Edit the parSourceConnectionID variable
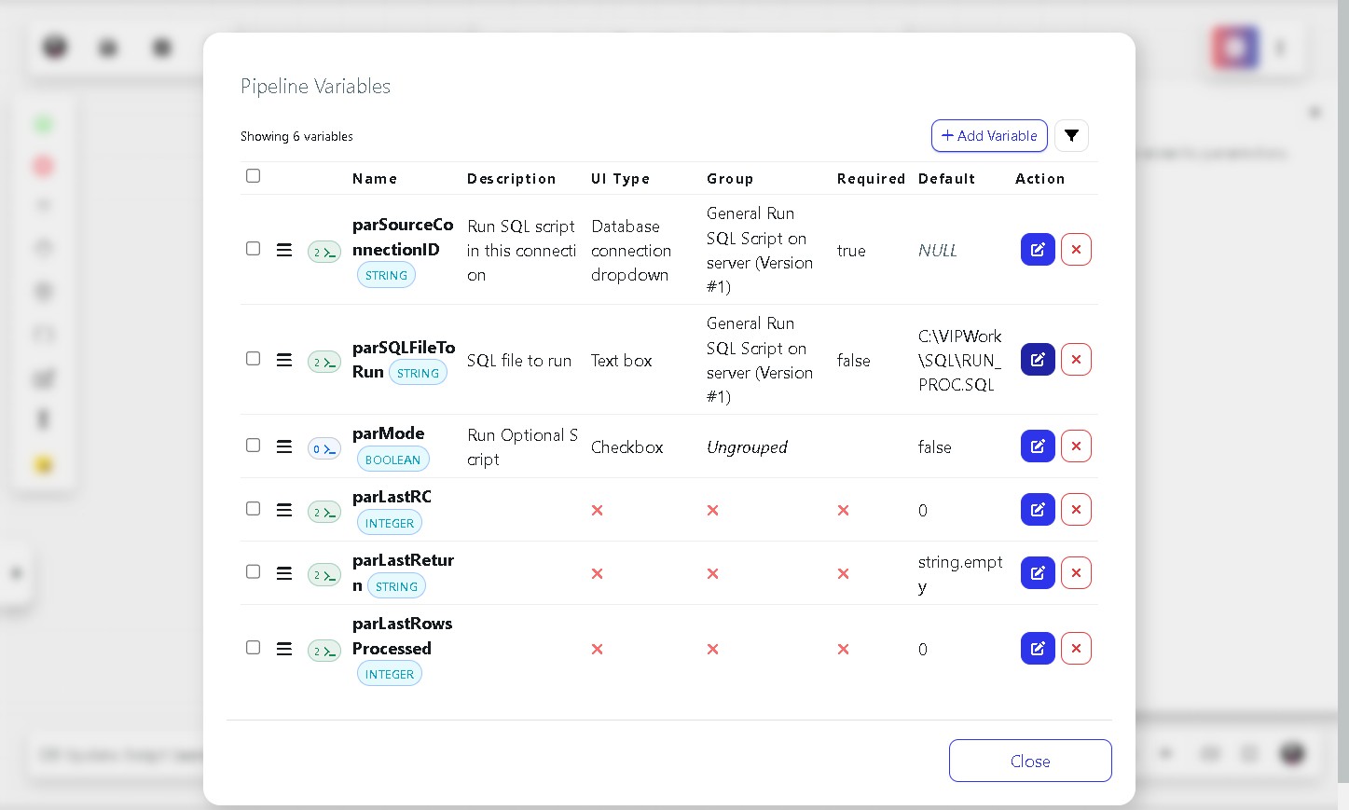This screenshot has width=1349, height=810. pyautogui.click(x=1038, y=250)
